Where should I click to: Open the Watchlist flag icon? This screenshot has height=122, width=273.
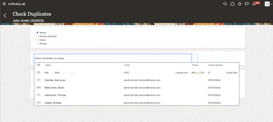tap(247, 4)
